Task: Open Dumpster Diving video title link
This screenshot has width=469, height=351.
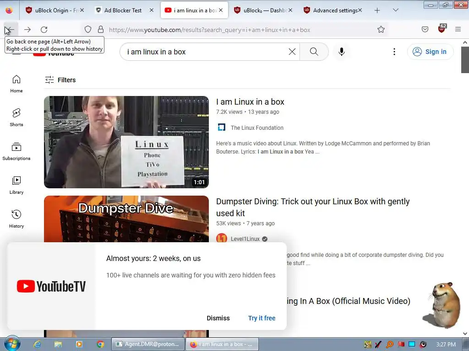Action: pyautogui.click(x=312, y=207)
